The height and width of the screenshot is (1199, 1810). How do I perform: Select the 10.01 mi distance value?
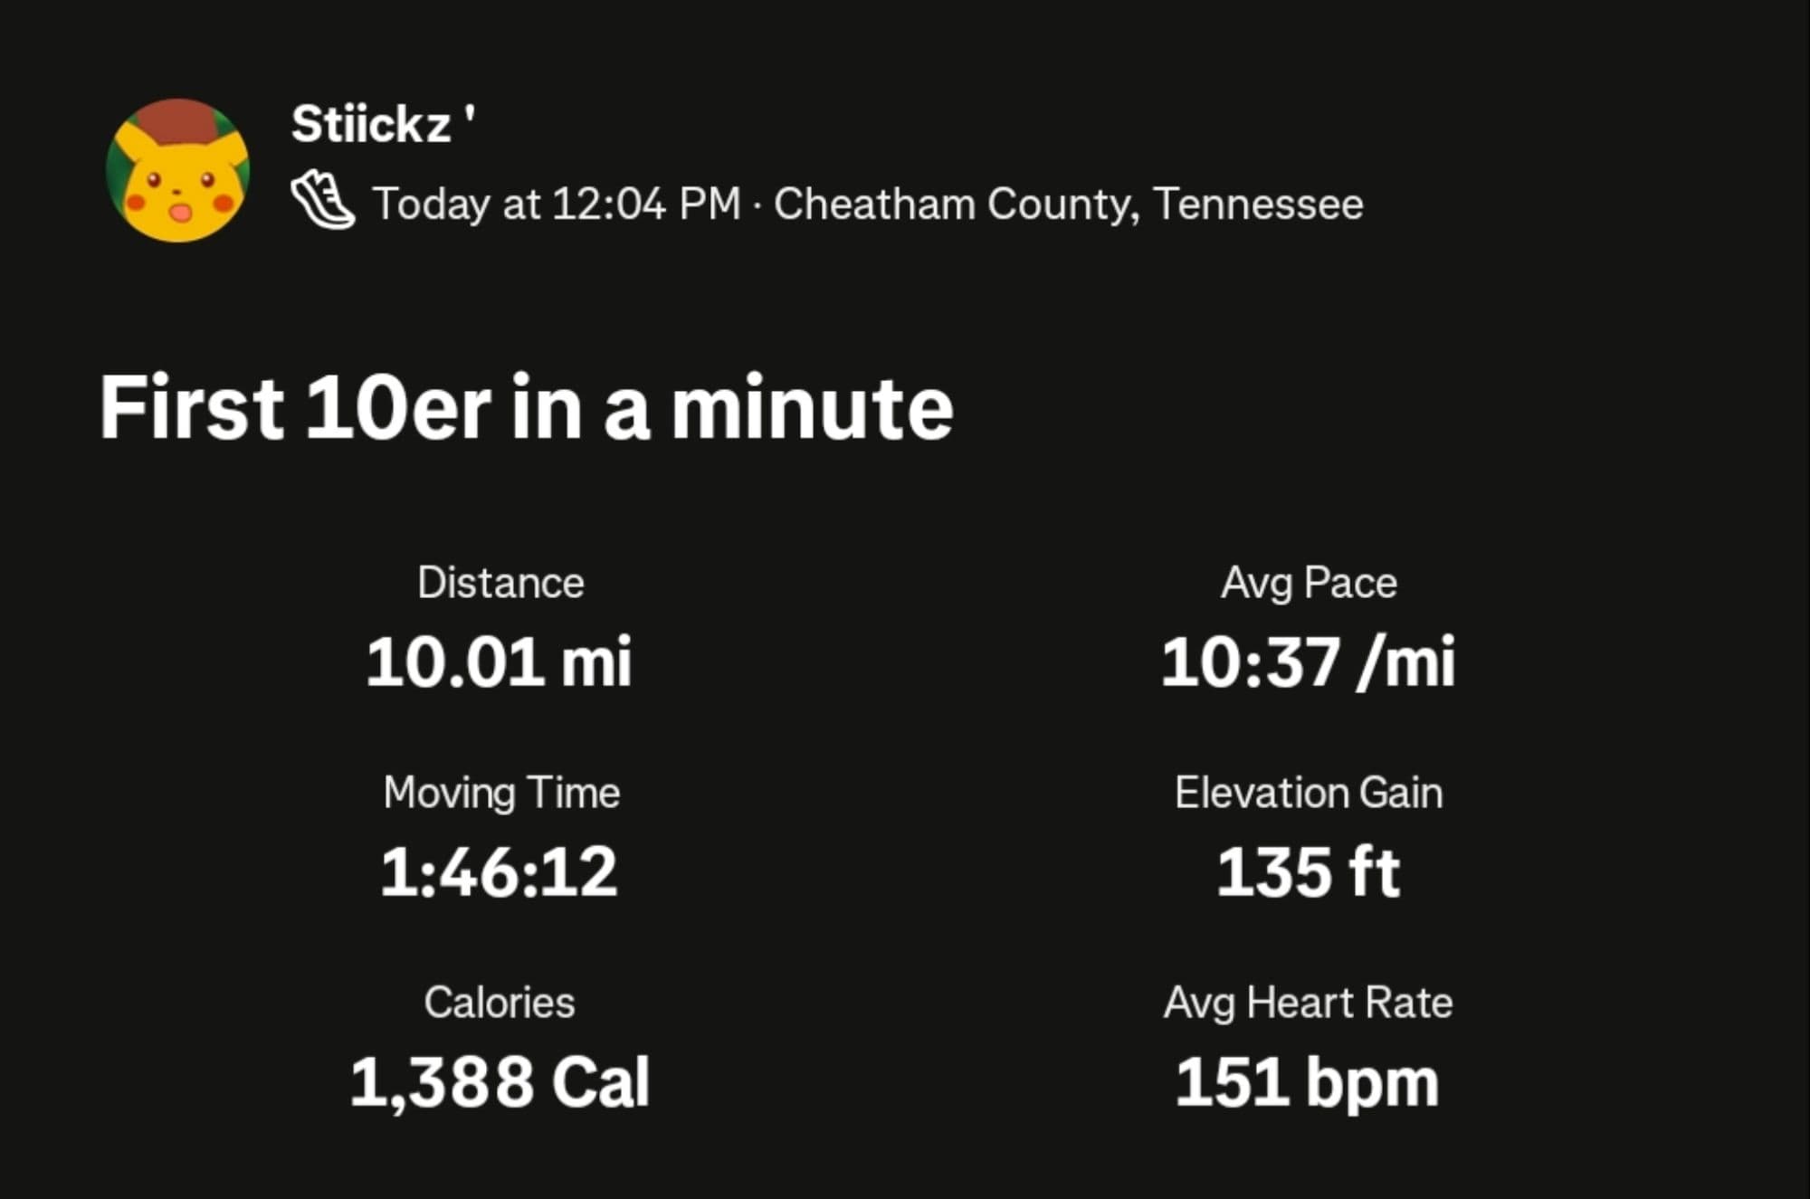point(499,661)
